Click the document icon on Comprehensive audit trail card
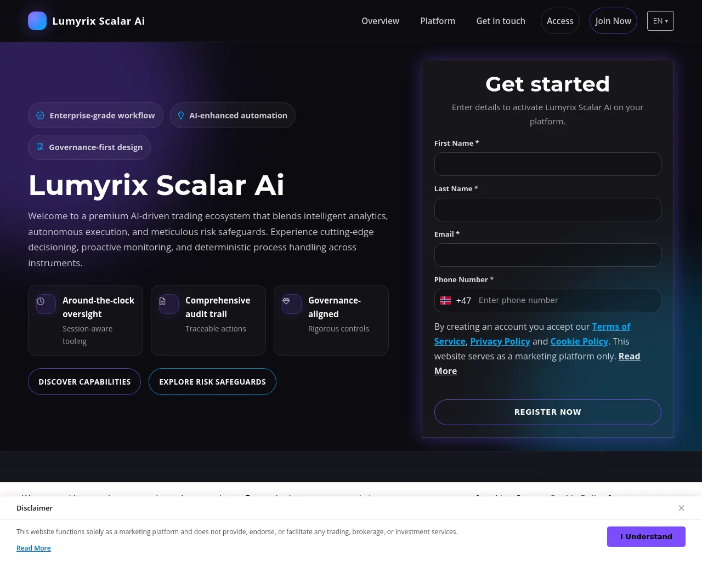This screenshot has height=561, width=702. [x=162, y=301]
